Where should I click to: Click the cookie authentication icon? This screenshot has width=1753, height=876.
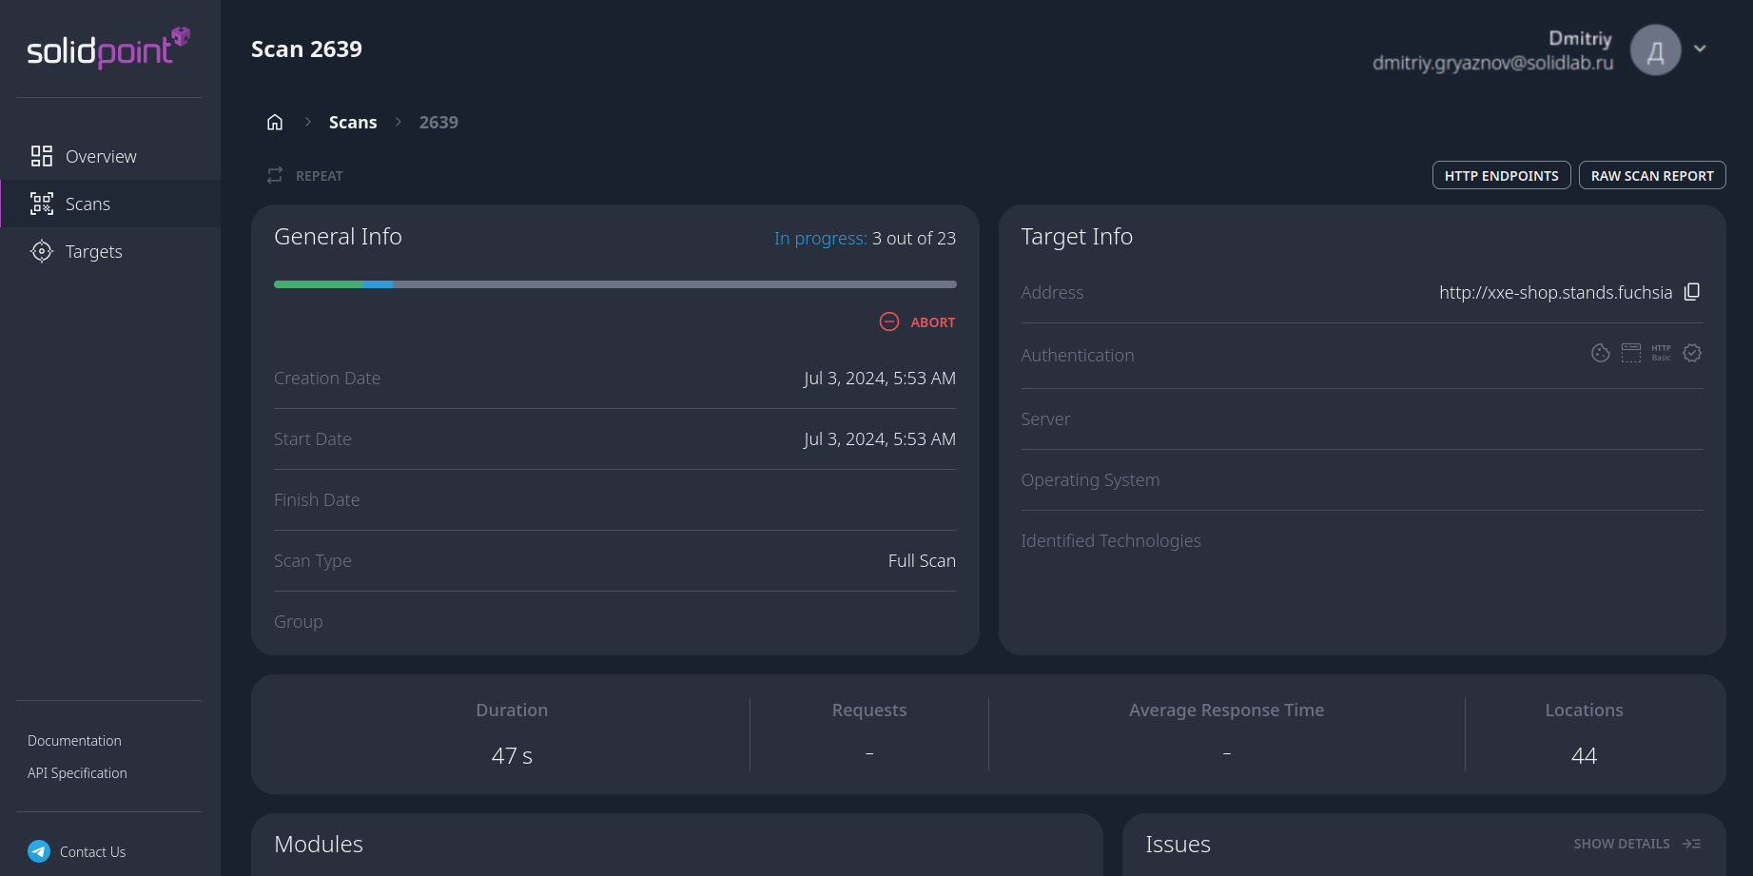(x=1600, y=352)
